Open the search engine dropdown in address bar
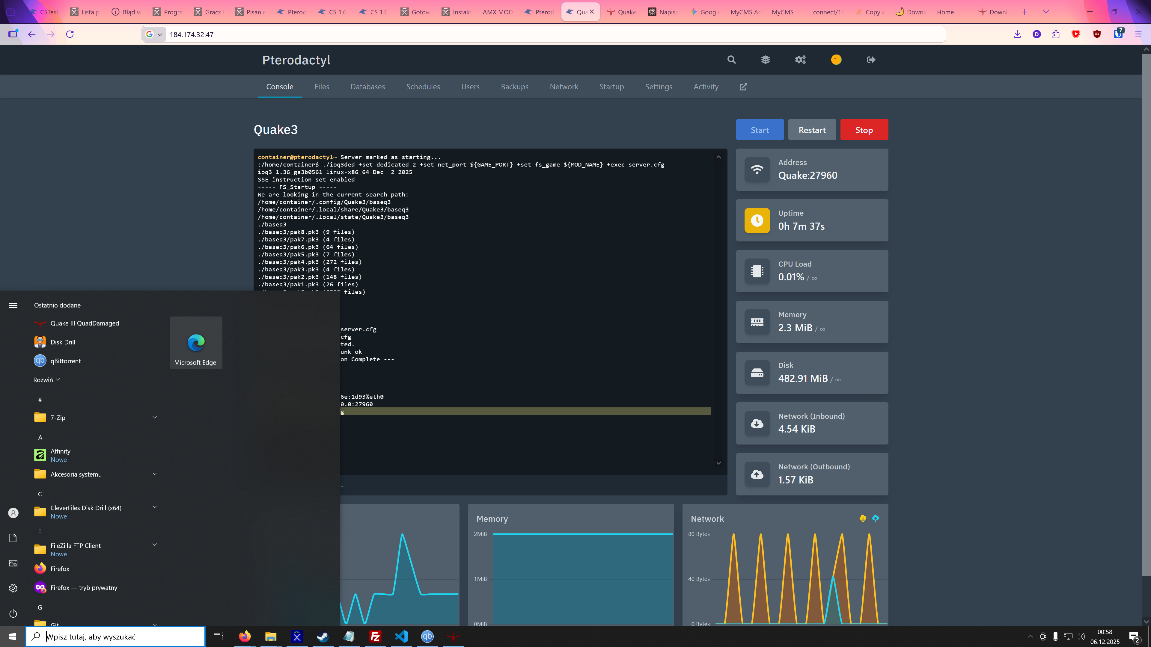 pyautogui.click(x=154, y=34)
